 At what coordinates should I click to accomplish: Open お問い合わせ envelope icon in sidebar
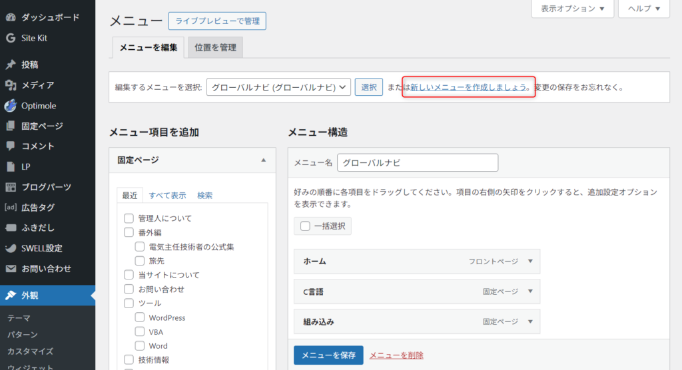pos(11,269)
